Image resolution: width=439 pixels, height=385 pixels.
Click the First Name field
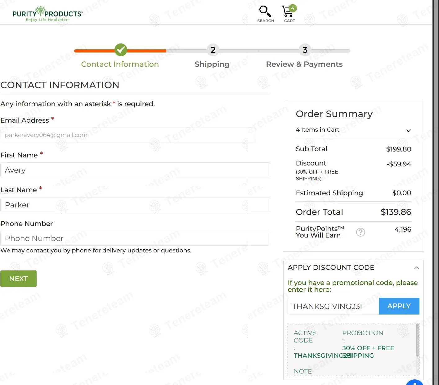click(135, 170)
